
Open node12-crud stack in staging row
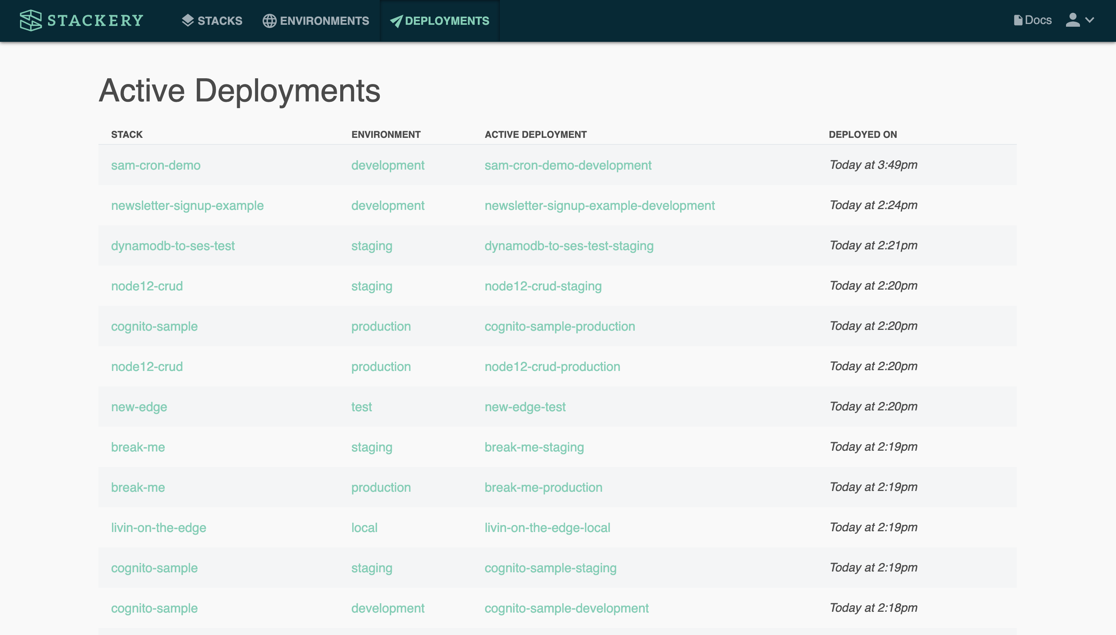point(146,286)
